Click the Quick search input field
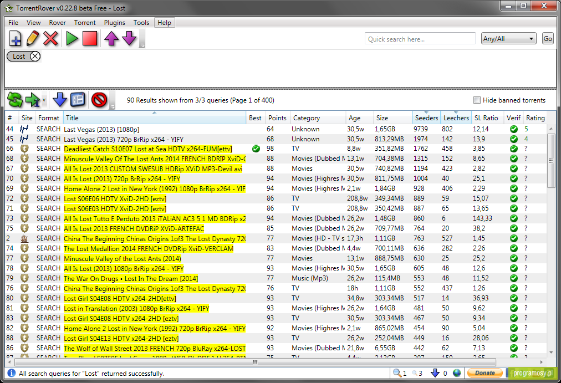 tap(420, 39)
